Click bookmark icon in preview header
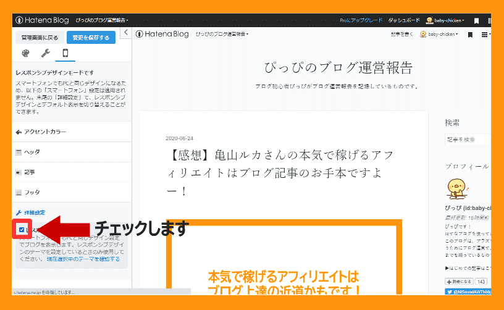Screen dimensions: 504x310 (470, 35)
